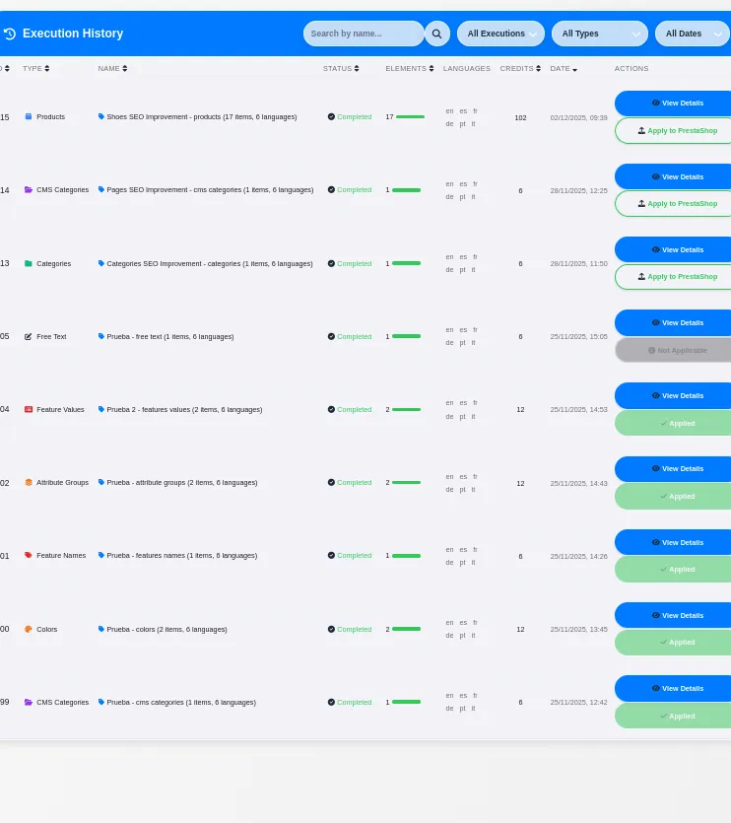
Task: Click the Products type icon
Action: (x=29, y=116)
